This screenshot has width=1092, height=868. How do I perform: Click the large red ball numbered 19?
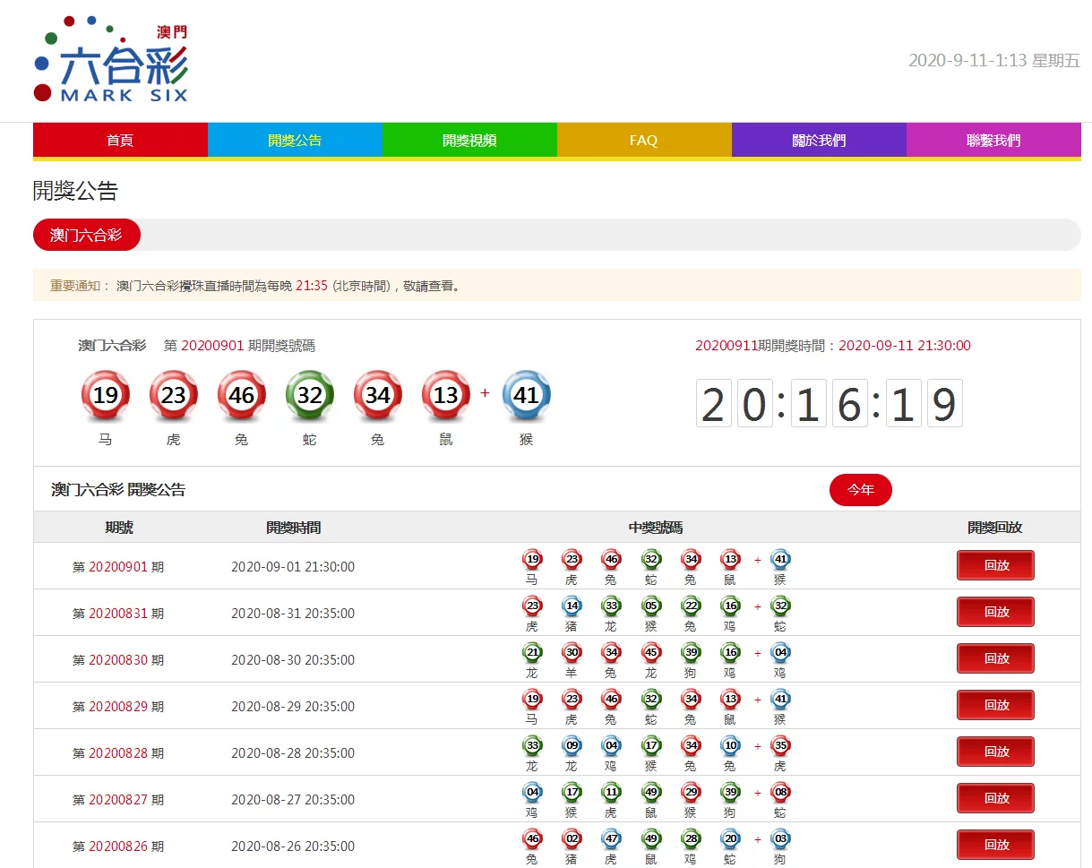pyautogui.click(x=106, y=395)
